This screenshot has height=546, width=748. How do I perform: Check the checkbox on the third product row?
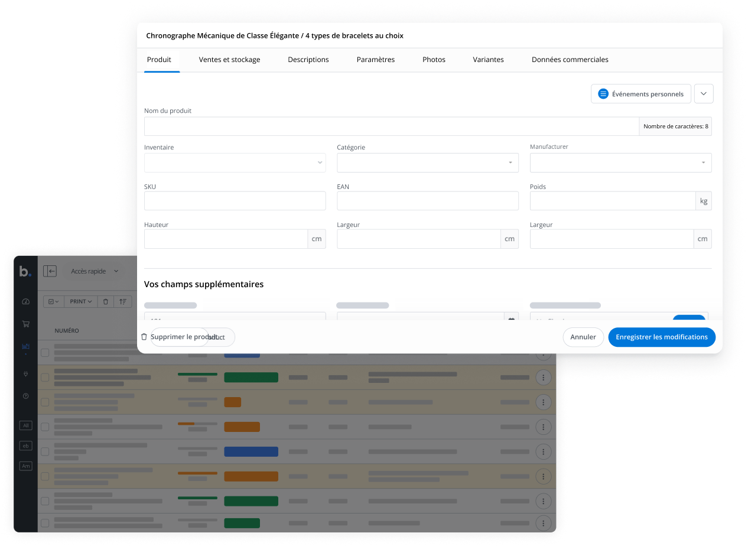44,402
